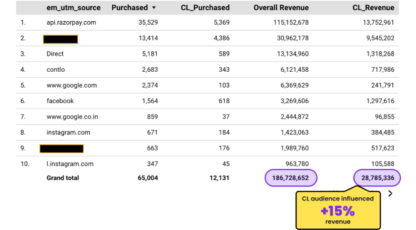
Task: Select the www.google.com source cell
Action: click(x=72, y=85)
